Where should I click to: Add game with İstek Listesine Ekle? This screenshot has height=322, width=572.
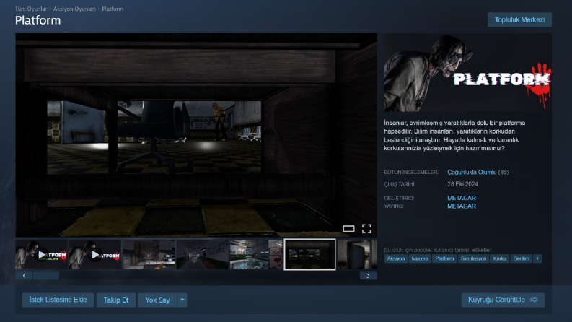58,300
